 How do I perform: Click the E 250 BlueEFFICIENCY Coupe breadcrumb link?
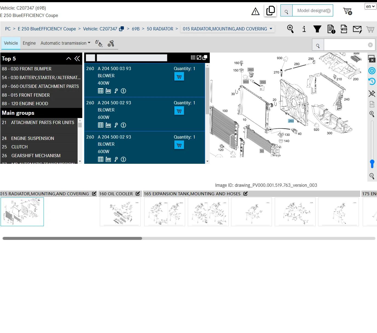47,29
